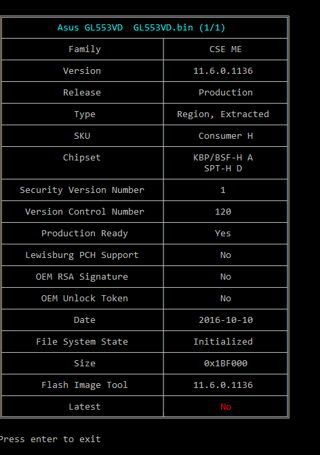Select the Consumer H SKU value

pyautogui.click(x=226, y=136)
